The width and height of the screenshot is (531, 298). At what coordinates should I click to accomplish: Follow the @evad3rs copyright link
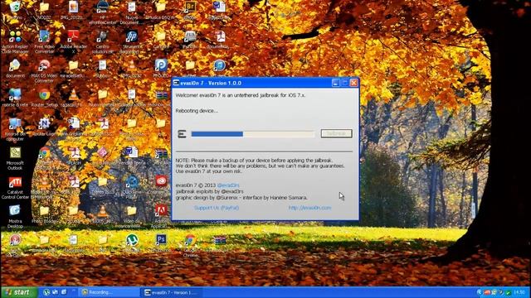[x=228, y=185]
